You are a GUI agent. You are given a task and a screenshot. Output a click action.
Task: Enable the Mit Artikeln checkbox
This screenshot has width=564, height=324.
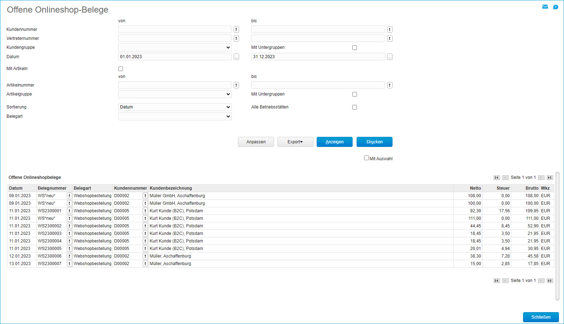(121, 69)
